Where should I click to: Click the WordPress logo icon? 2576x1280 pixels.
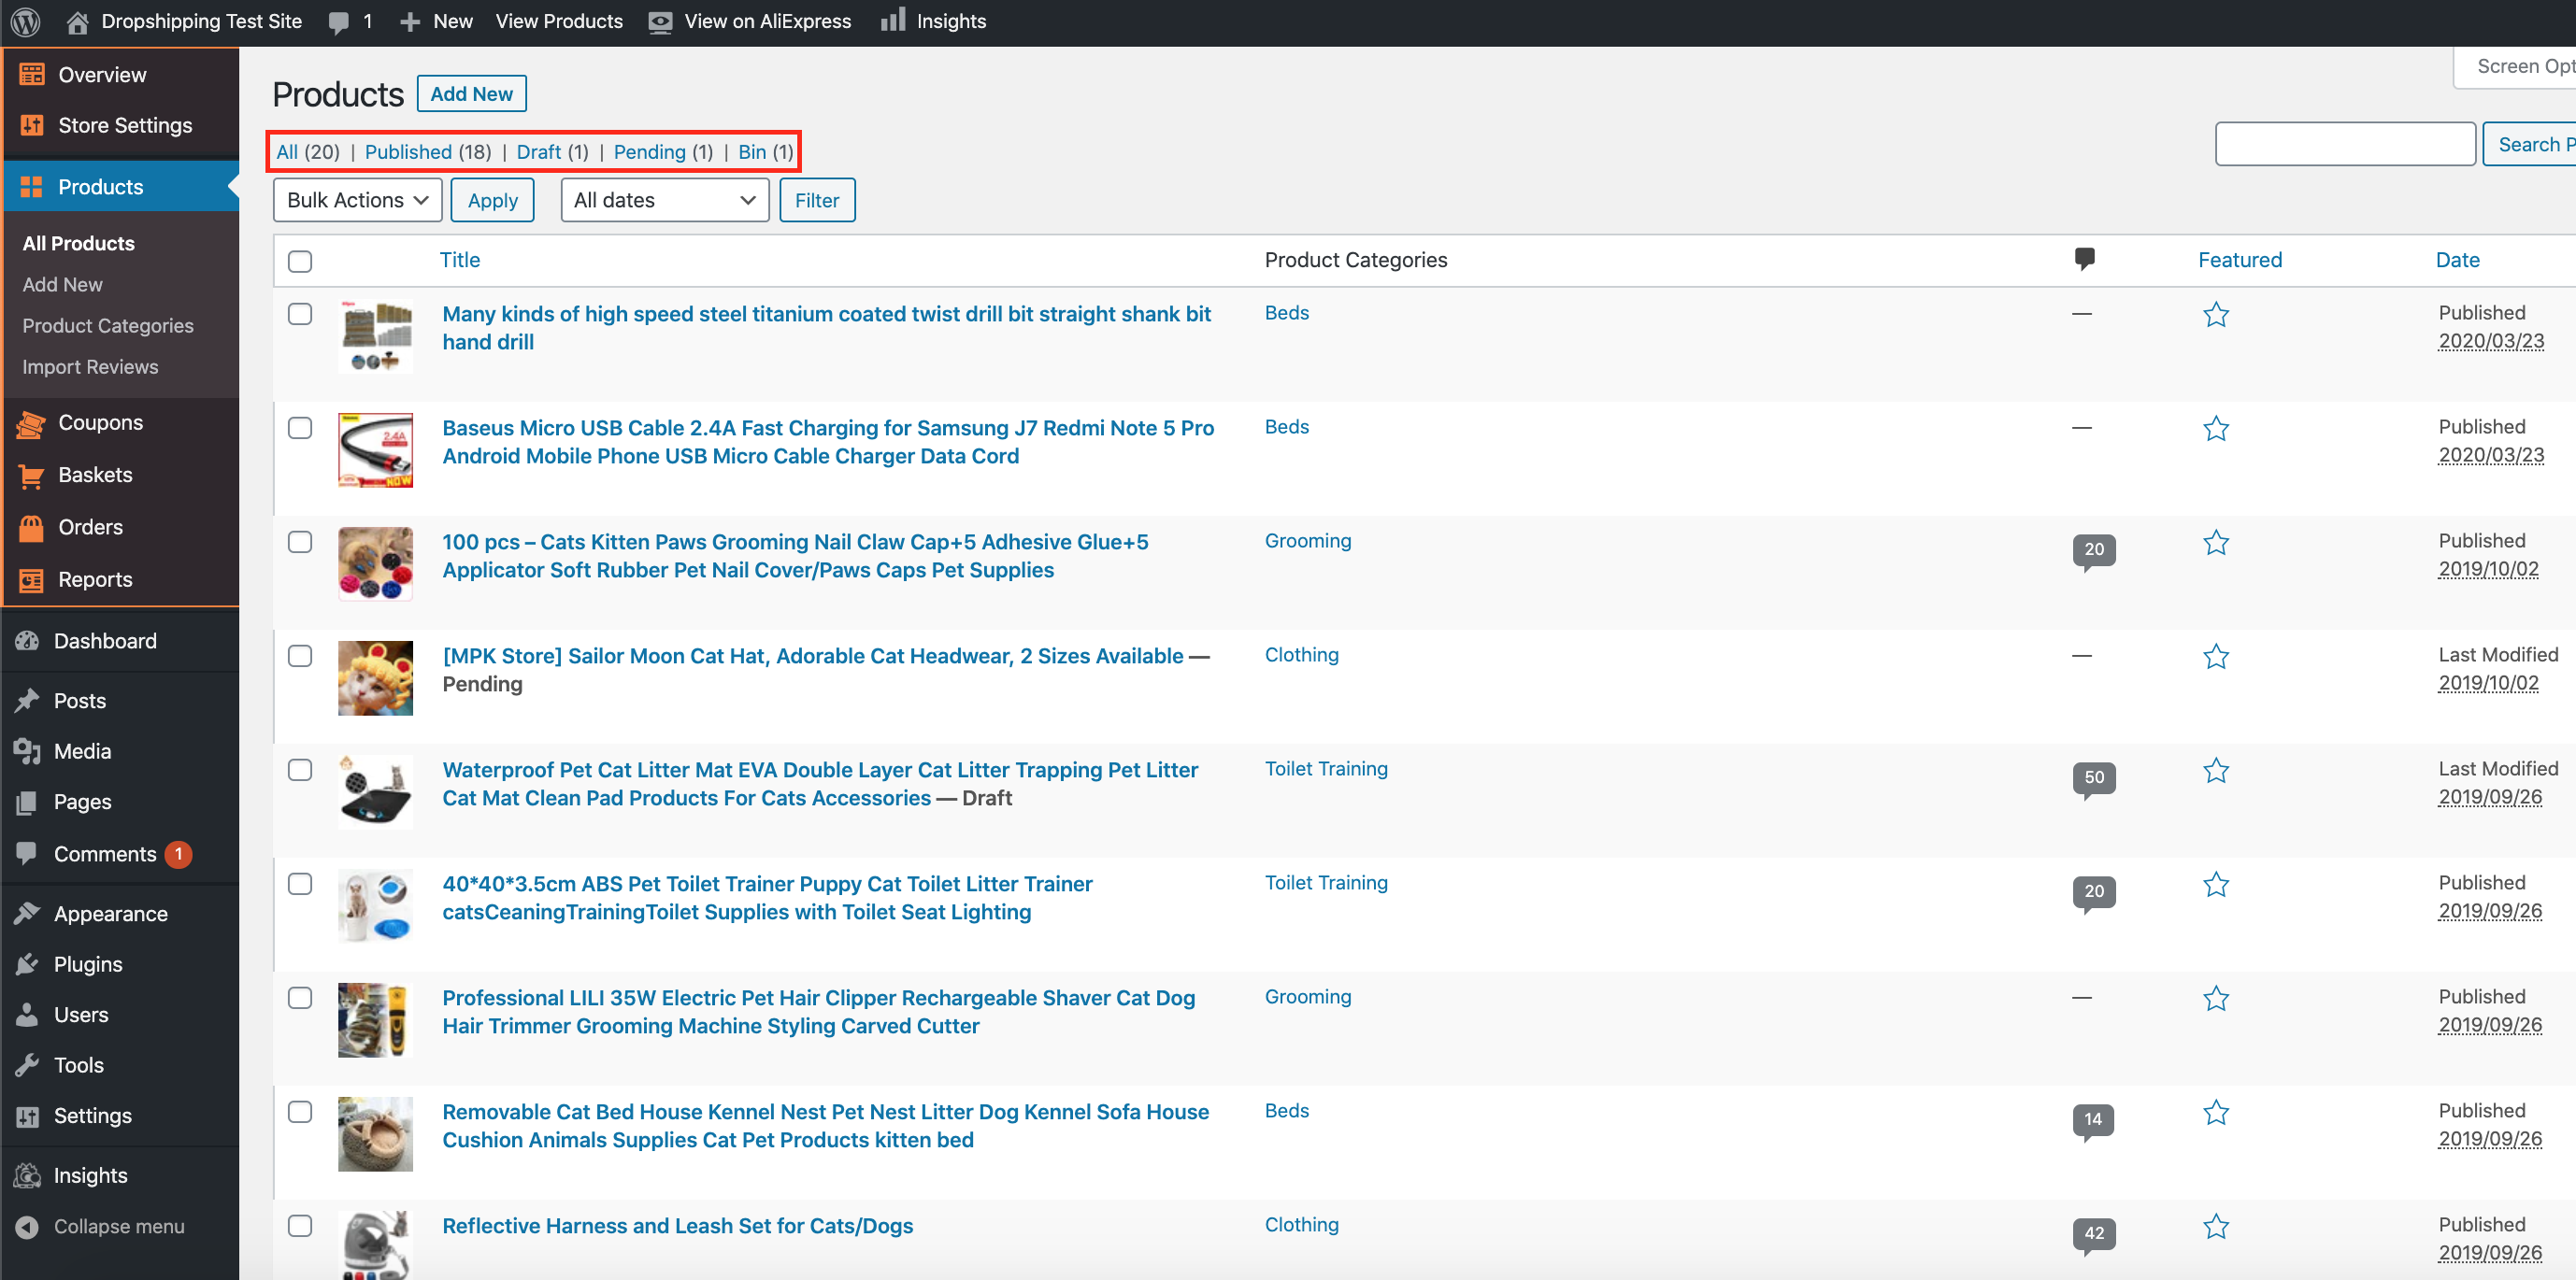[26, 21]
